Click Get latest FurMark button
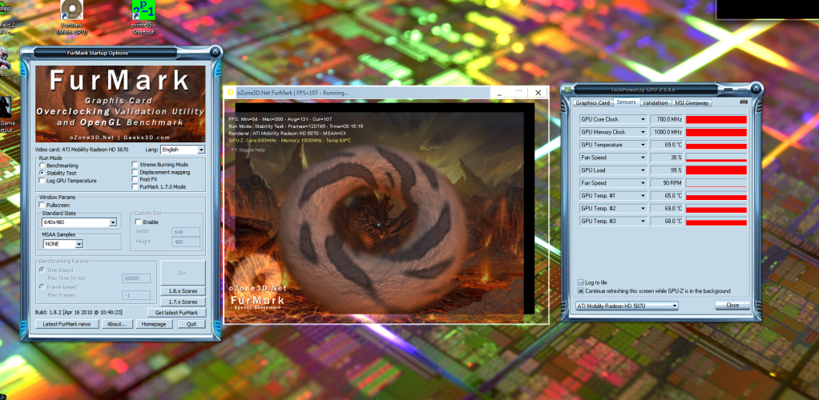 (x=176, y=312)
